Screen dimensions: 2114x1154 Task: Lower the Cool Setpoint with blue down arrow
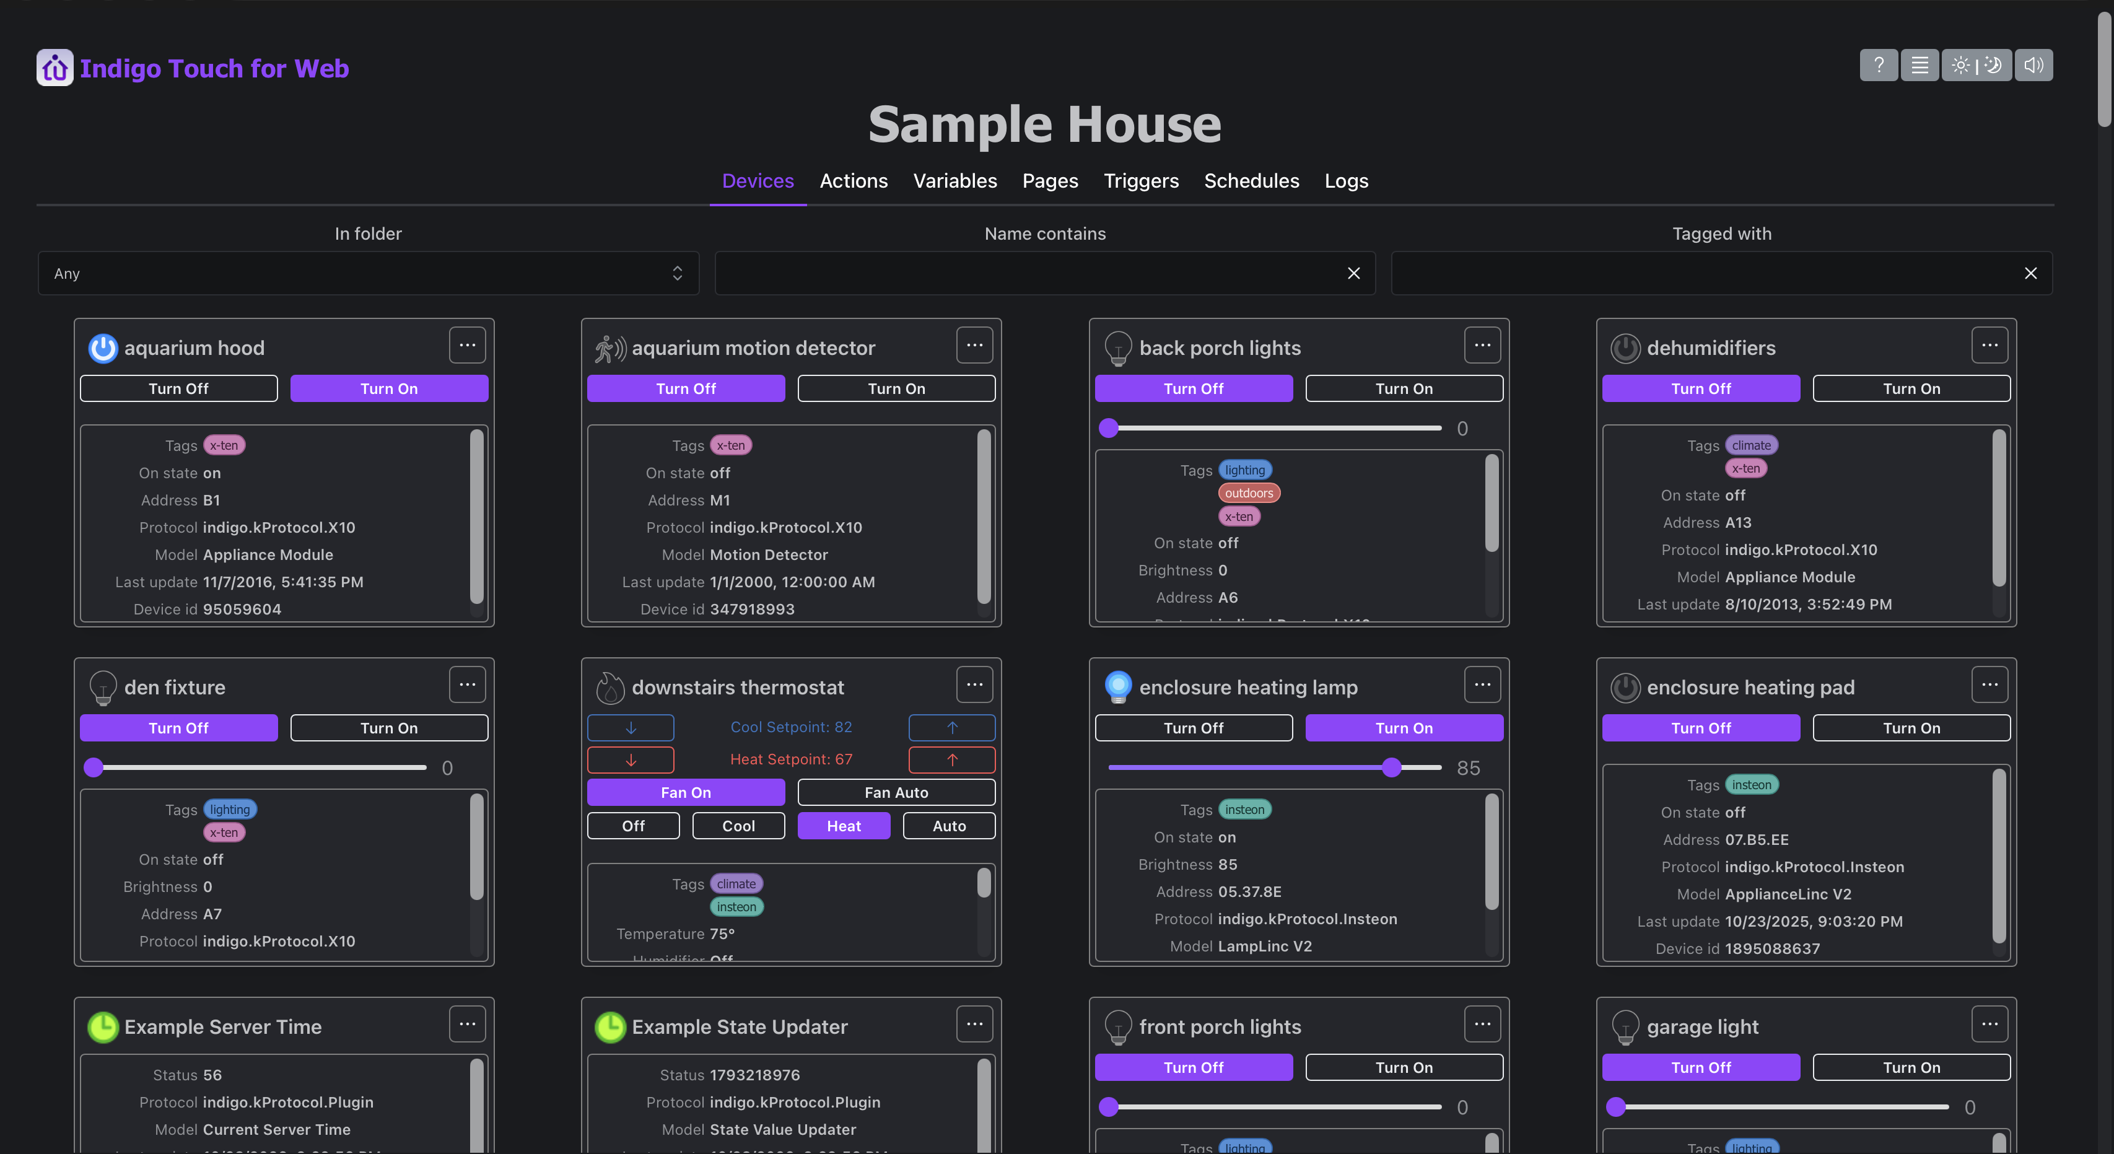pyautogui.click(x=631, y=727)
